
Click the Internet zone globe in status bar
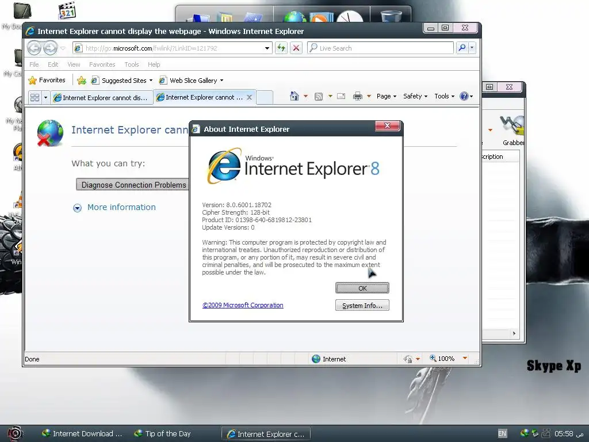(x=316, y=359)
